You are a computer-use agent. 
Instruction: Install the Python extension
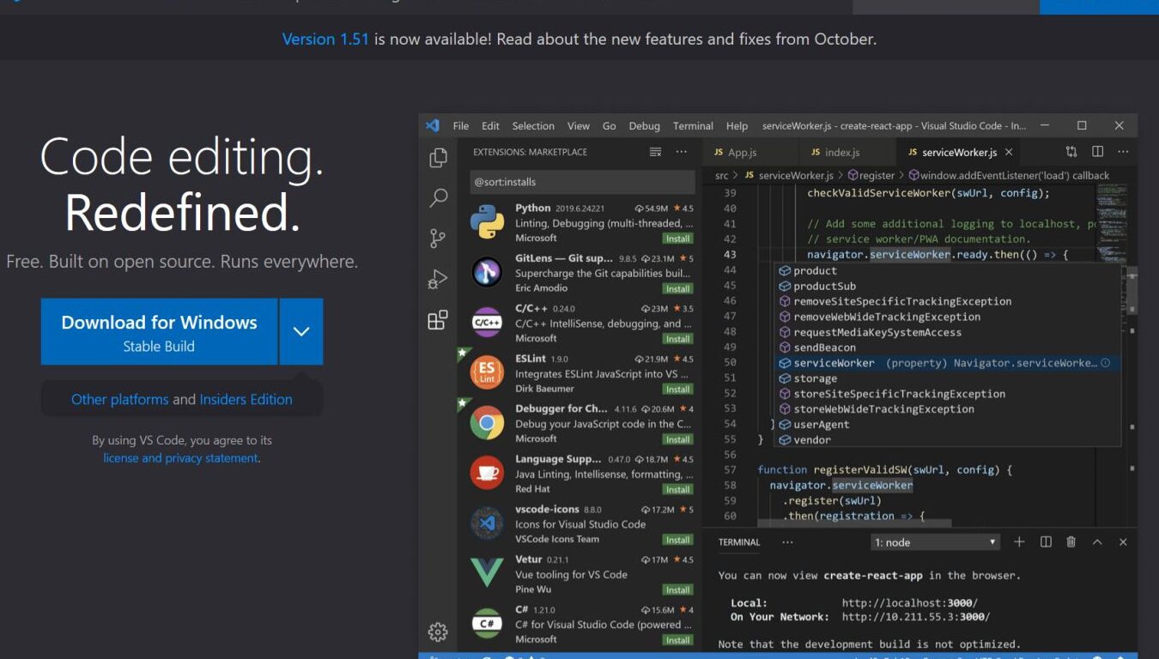(x=678, y=239)
